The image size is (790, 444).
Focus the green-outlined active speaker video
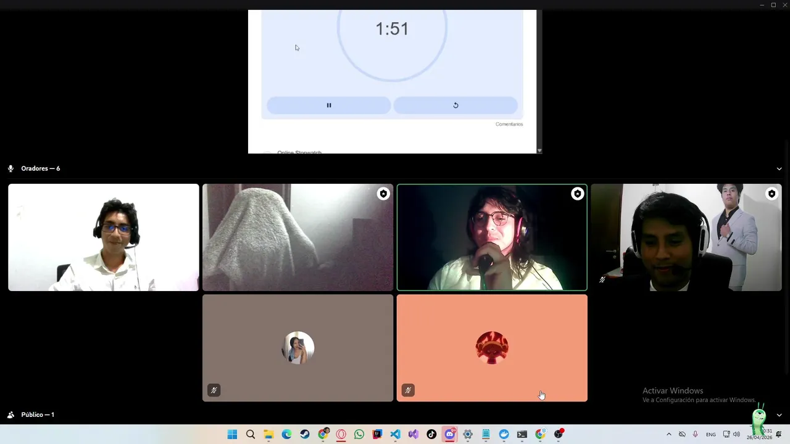492,237
